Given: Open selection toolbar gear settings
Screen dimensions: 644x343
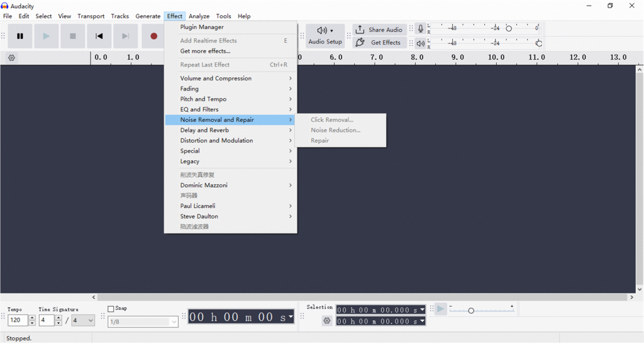Looking at the screenshot, I should 327,321.
